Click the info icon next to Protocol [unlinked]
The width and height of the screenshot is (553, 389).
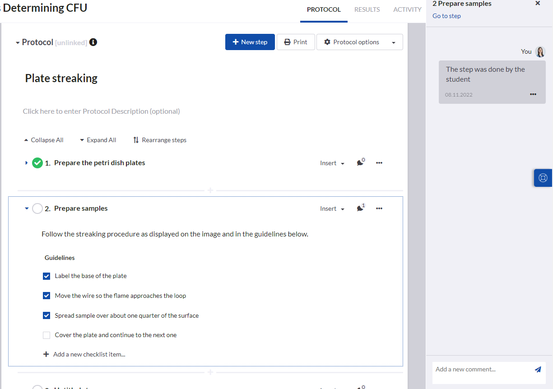(93, 42)
